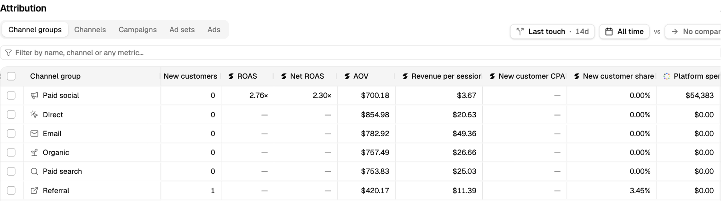Sort by New customers column header
The width and height of the screenshot is (721, 201).
190,76
